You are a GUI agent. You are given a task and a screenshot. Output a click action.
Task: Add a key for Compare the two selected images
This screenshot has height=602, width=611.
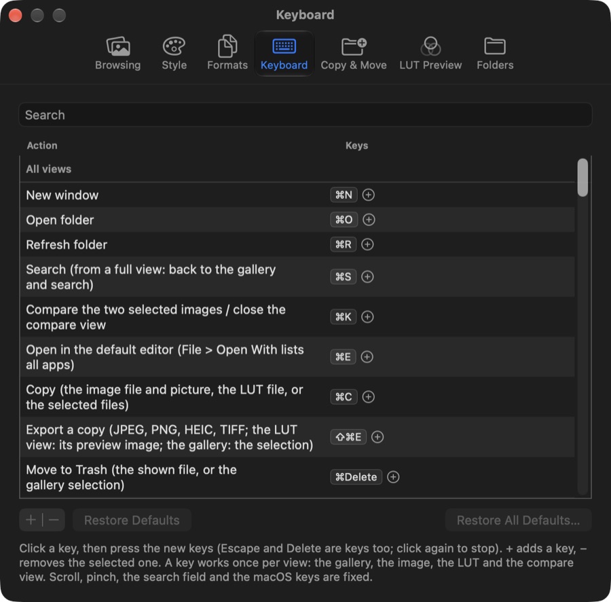pos(367,317)
